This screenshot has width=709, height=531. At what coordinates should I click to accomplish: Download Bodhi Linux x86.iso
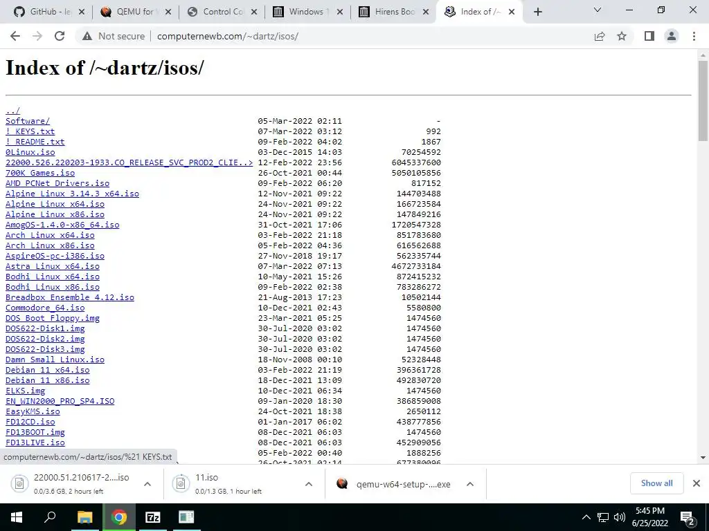click(x=53, y=287)
